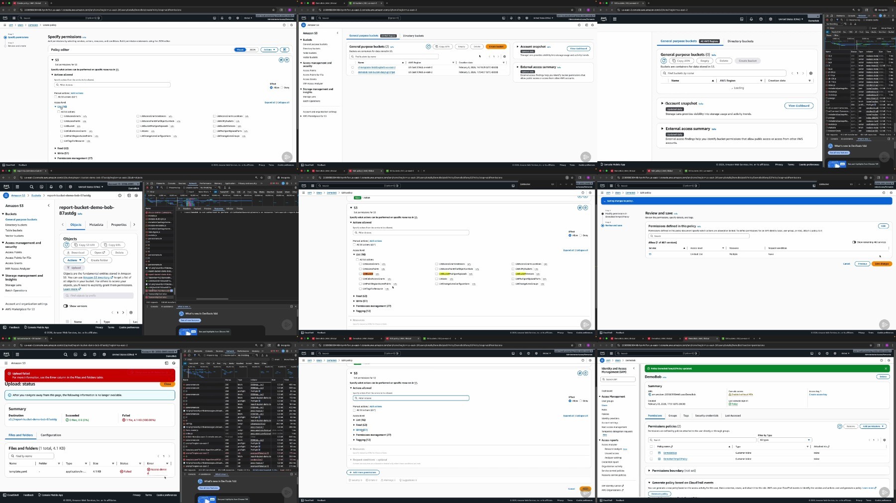Launch CloudShell icon in the report-bucket page header
This screenshot has height=503, width=896.
[x=41, y=187]
